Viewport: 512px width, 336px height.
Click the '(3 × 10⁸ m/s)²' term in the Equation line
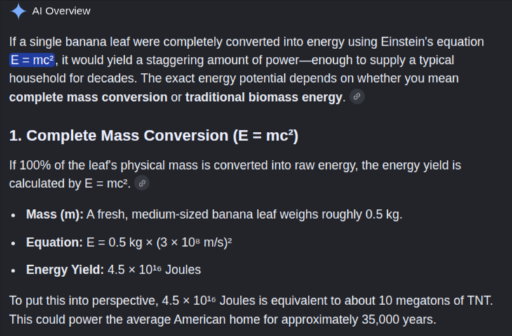point(194,242)
